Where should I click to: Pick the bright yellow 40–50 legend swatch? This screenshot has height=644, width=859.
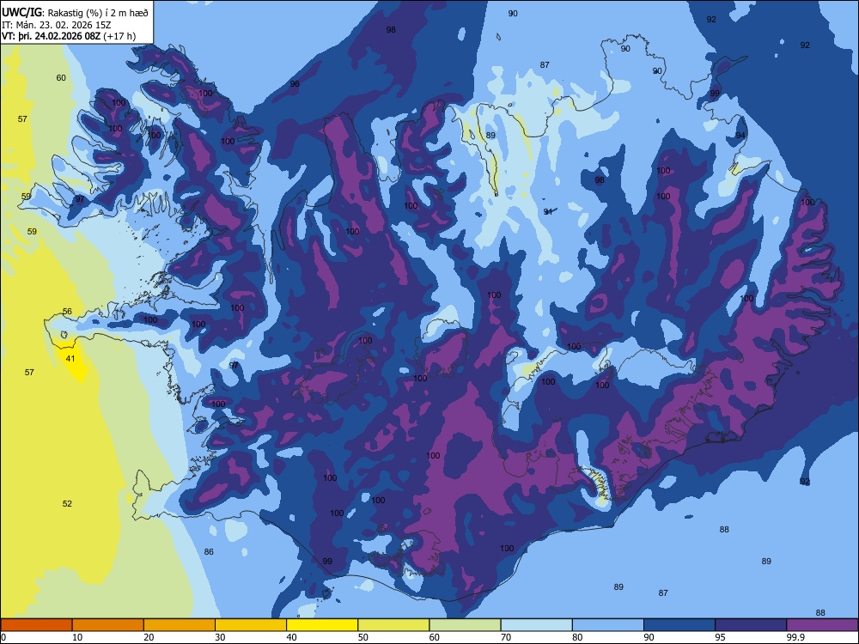coord(322,625)
